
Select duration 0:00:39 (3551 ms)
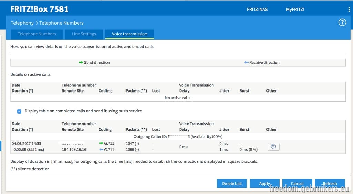click(x=29, y=150)
